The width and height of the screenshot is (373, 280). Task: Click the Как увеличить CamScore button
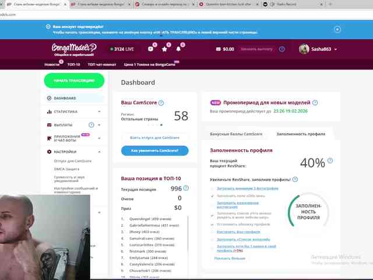pyautogui.click(x=154, y=150)
